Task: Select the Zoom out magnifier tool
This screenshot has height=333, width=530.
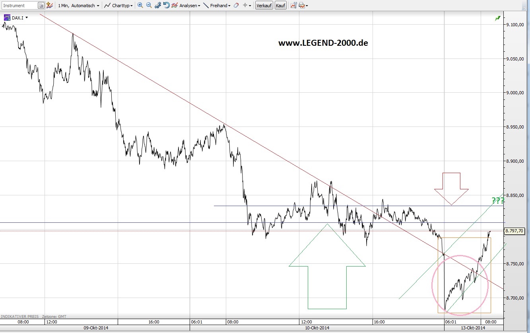Action: (x=148, y=5)
